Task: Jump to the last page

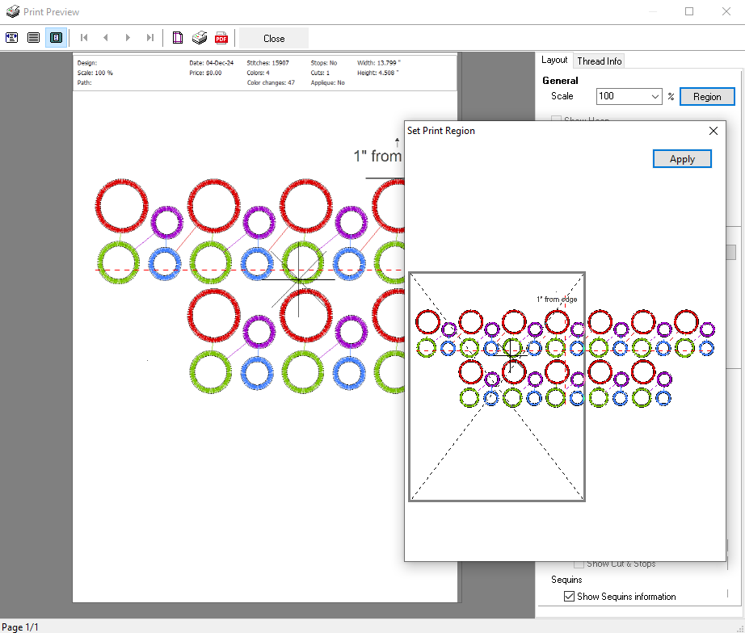Action: (x=149, y=38)
